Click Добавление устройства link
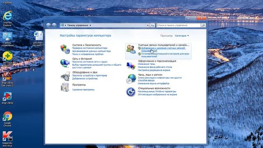This screenshot has height=148, width=263. [x=85, y=79]
